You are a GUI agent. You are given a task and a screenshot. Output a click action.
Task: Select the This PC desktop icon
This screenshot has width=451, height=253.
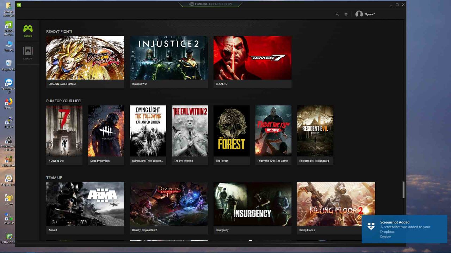8,46
